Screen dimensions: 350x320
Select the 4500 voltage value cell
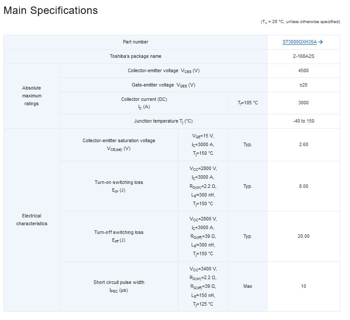(303, 71)
